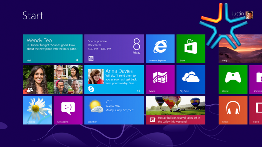Viewport: 262px width, 147px height.
Task: Open Skype message from Anna Davies
Action: pyautogui.click(x=114, y=79)
